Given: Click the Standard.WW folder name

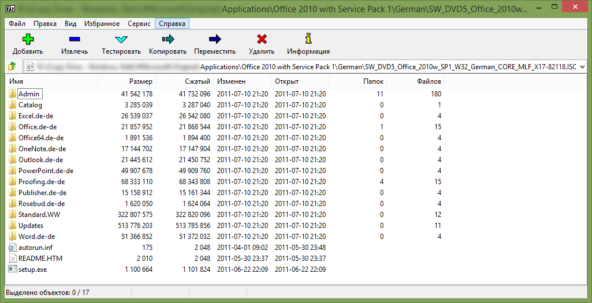Looking at the screenshot, I should pyautogui.click(x=39, y=215).
